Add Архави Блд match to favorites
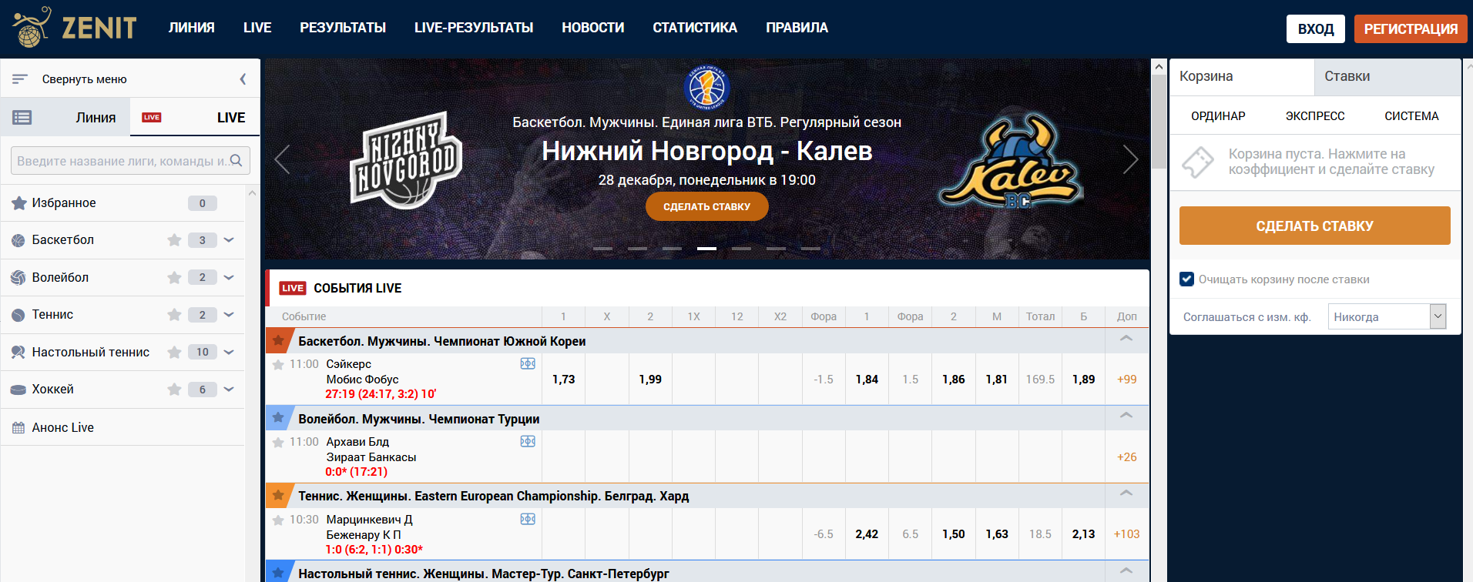Viewport: 1473px width, 582px height. (x=278, y=442)
